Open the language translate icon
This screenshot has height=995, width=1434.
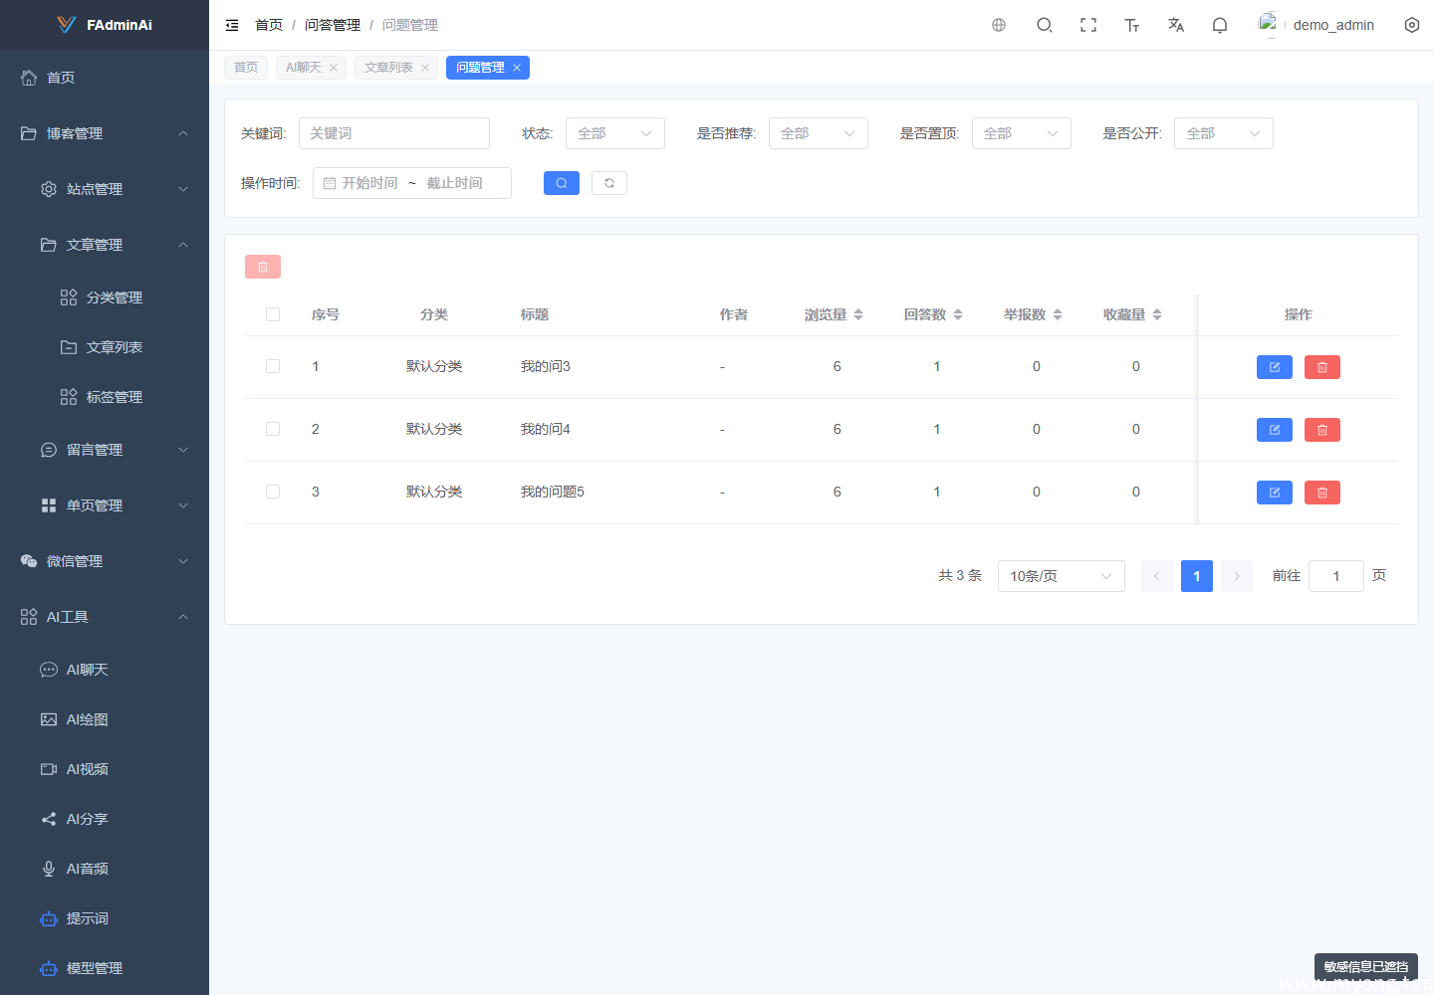click(x=1176, y=25)
